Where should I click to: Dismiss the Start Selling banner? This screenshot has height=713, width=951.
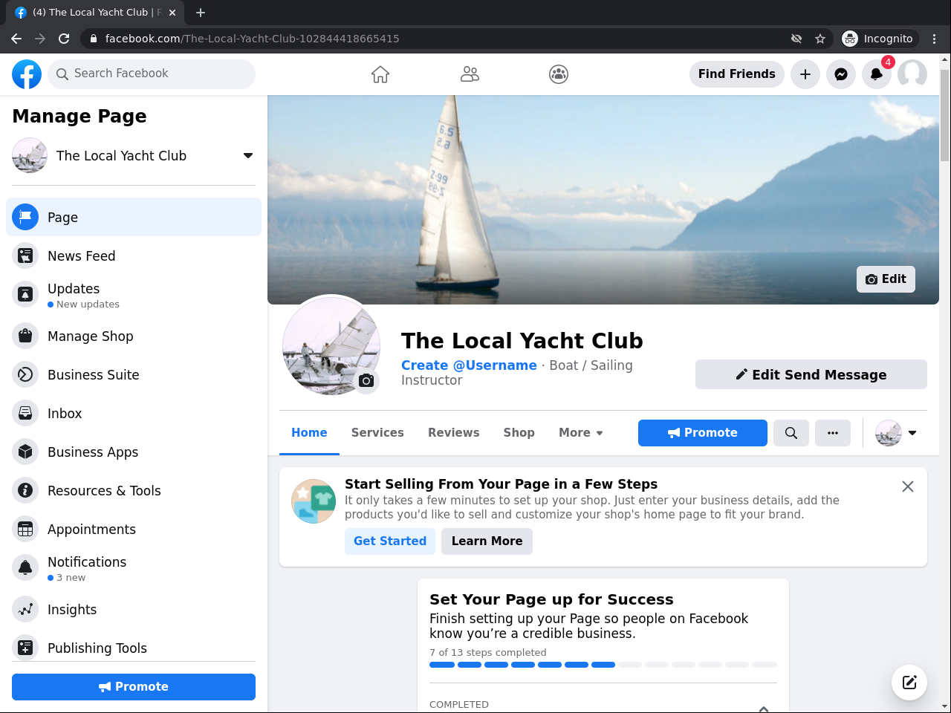point(908,486)
